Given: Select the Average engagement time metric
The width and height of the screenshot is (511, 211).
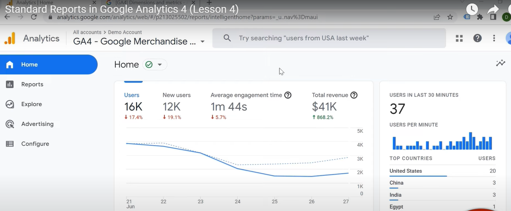Looking at the screenshot, I should [246, 95].
